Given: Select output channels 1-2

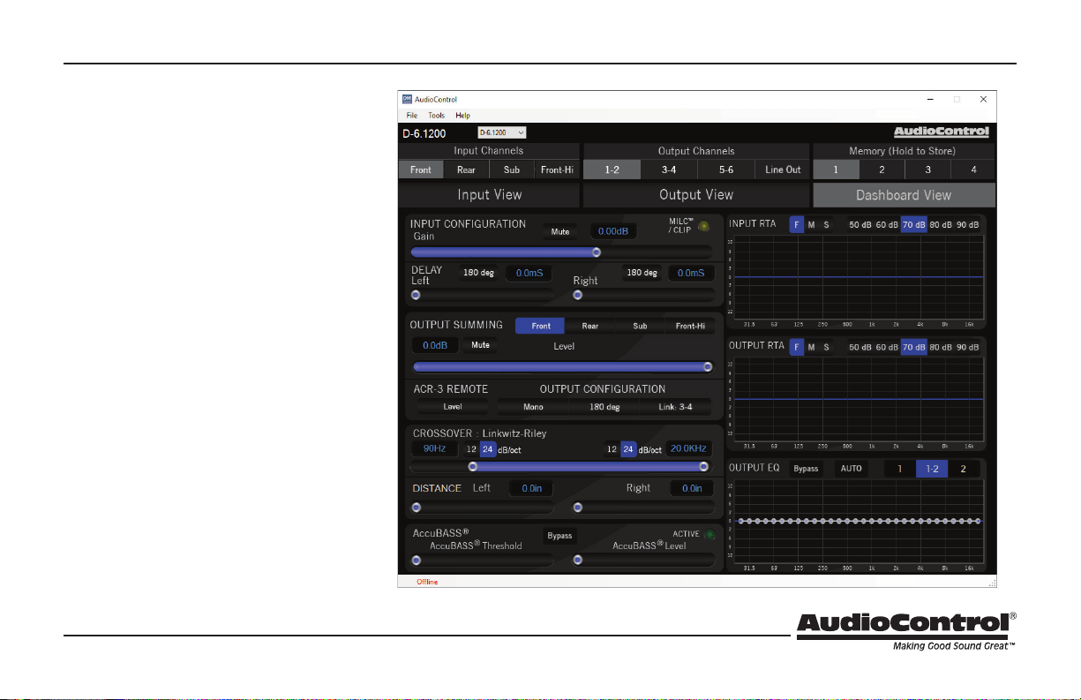Looking at the screenshot, I should [x=612, y=169].
